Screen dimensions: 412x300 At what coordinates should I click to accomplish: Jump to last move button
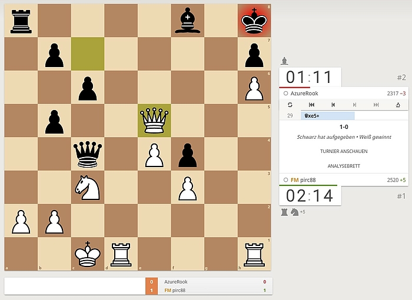pyautogui.click(x=376, y=105)
